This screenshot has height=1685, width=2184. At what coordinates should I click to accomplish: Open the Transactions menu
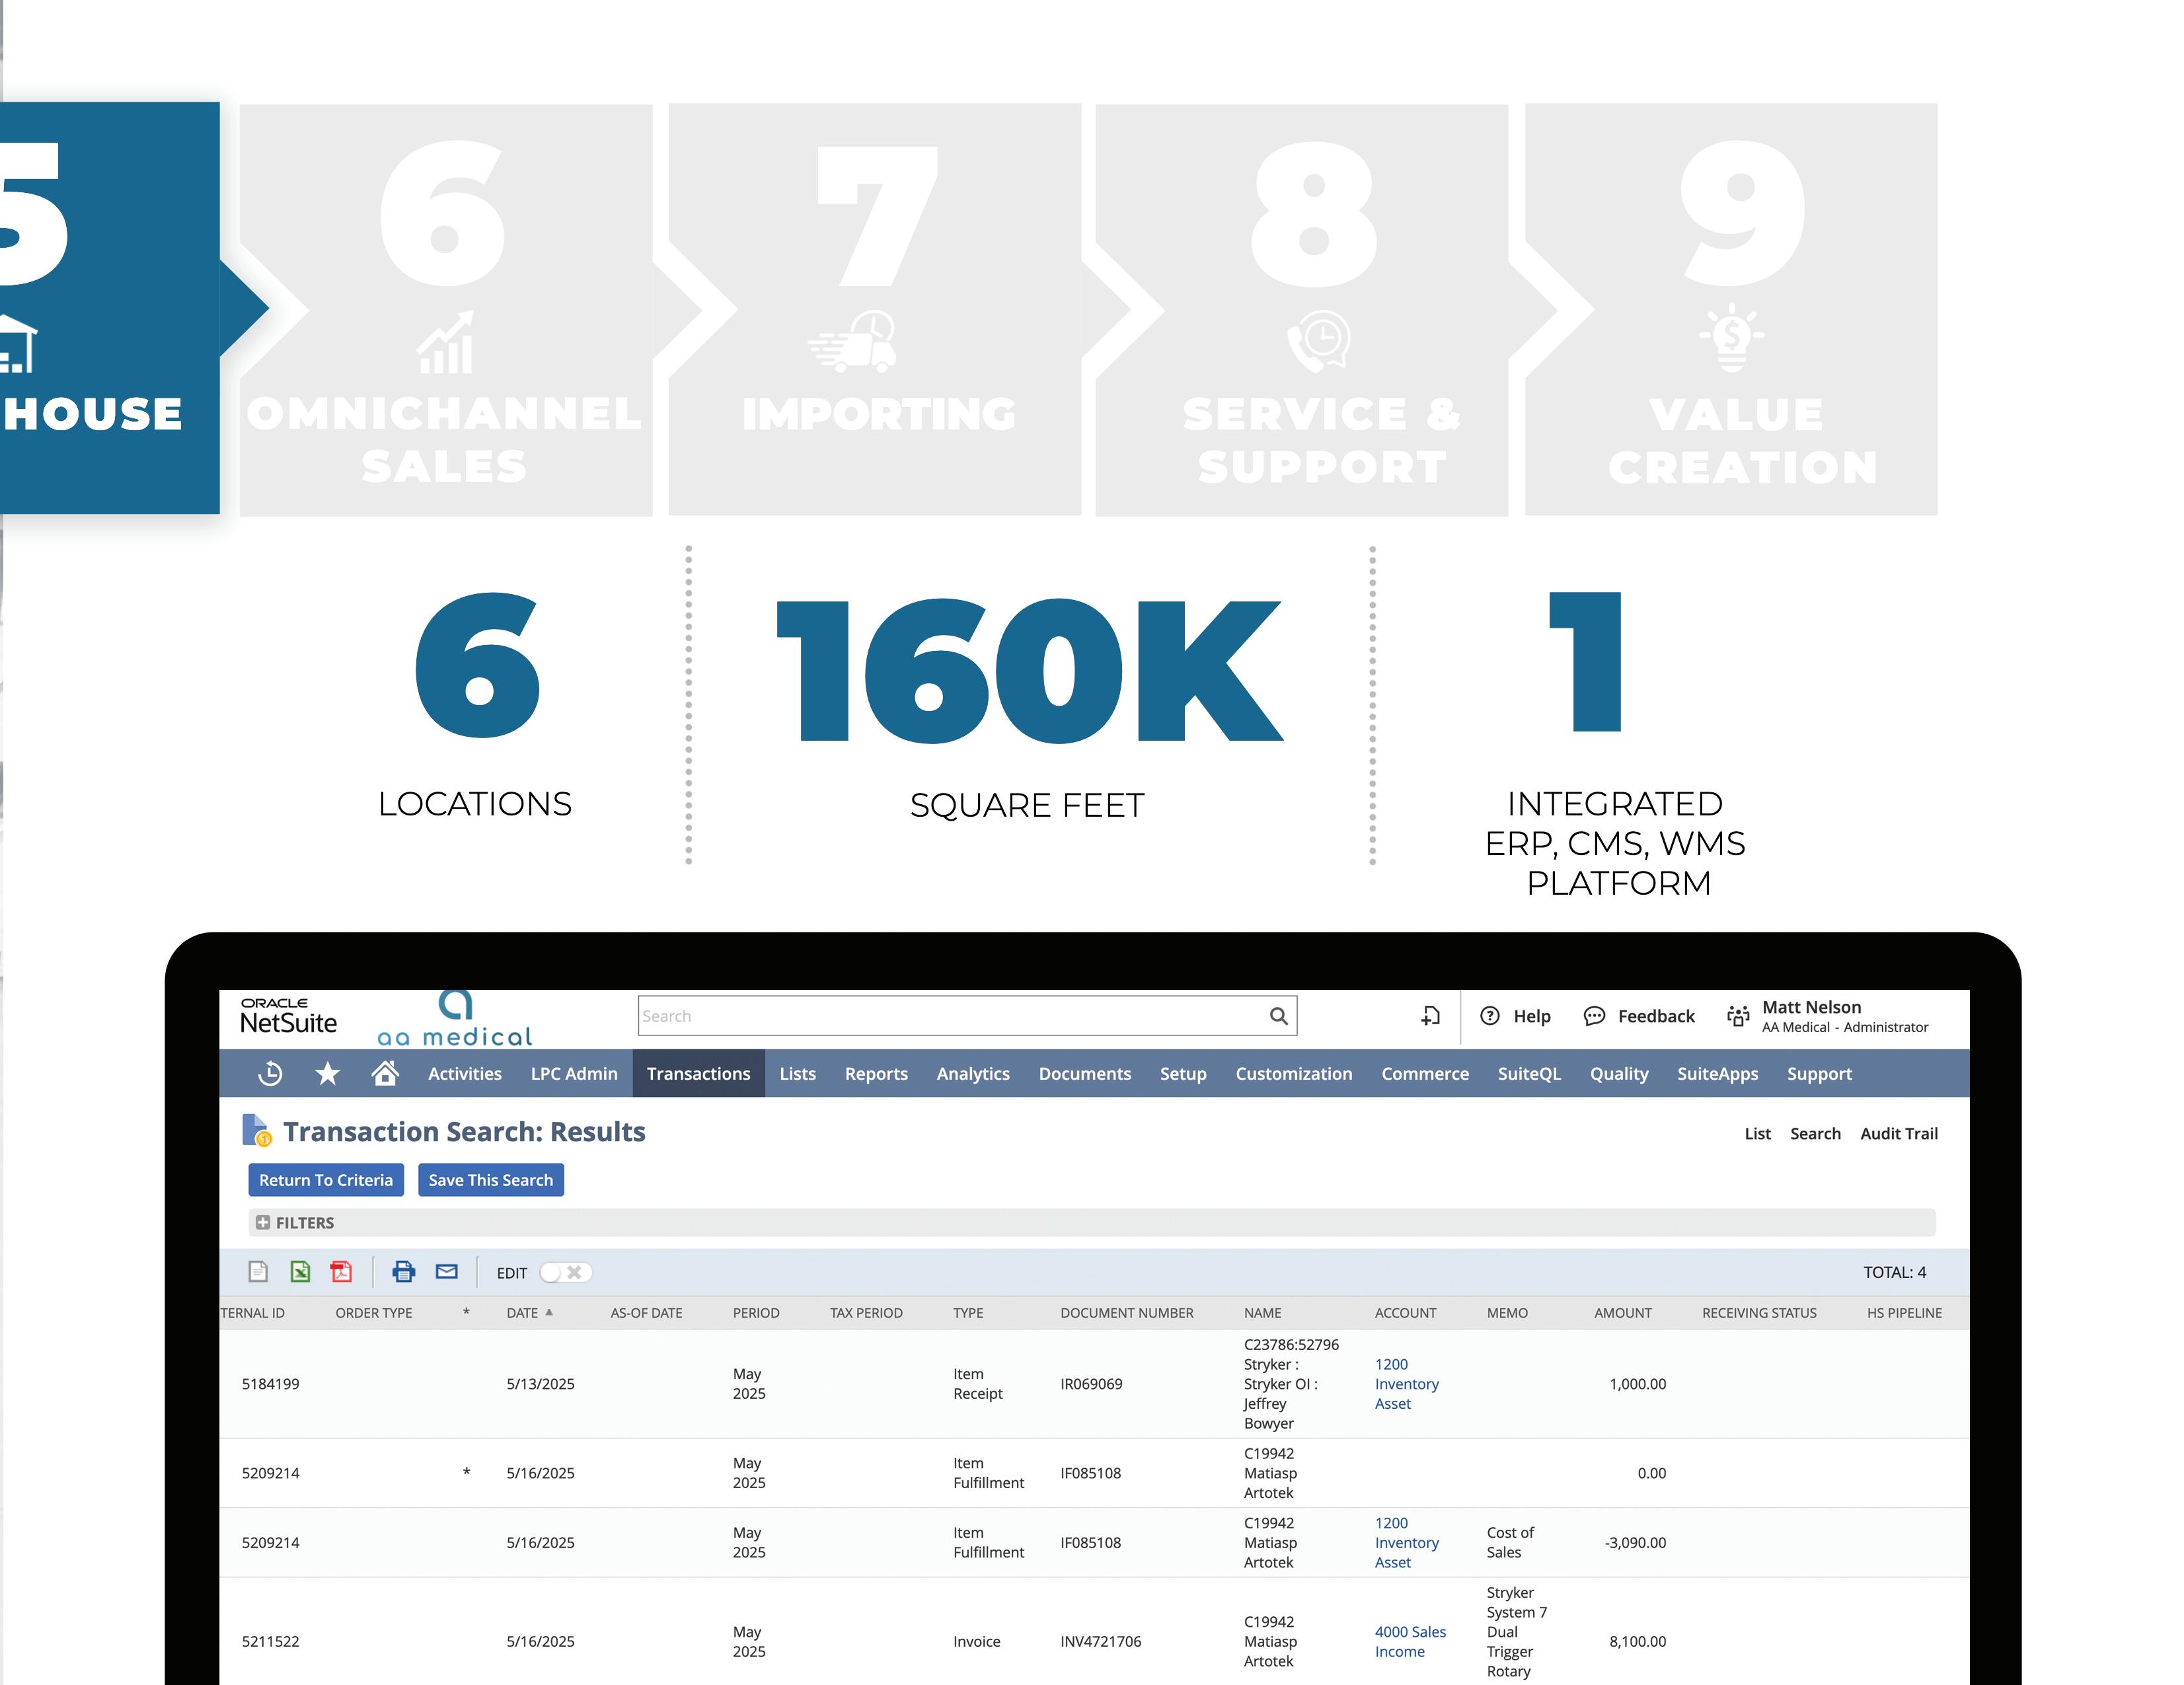pyautogui.click(x=698, y=1073)
